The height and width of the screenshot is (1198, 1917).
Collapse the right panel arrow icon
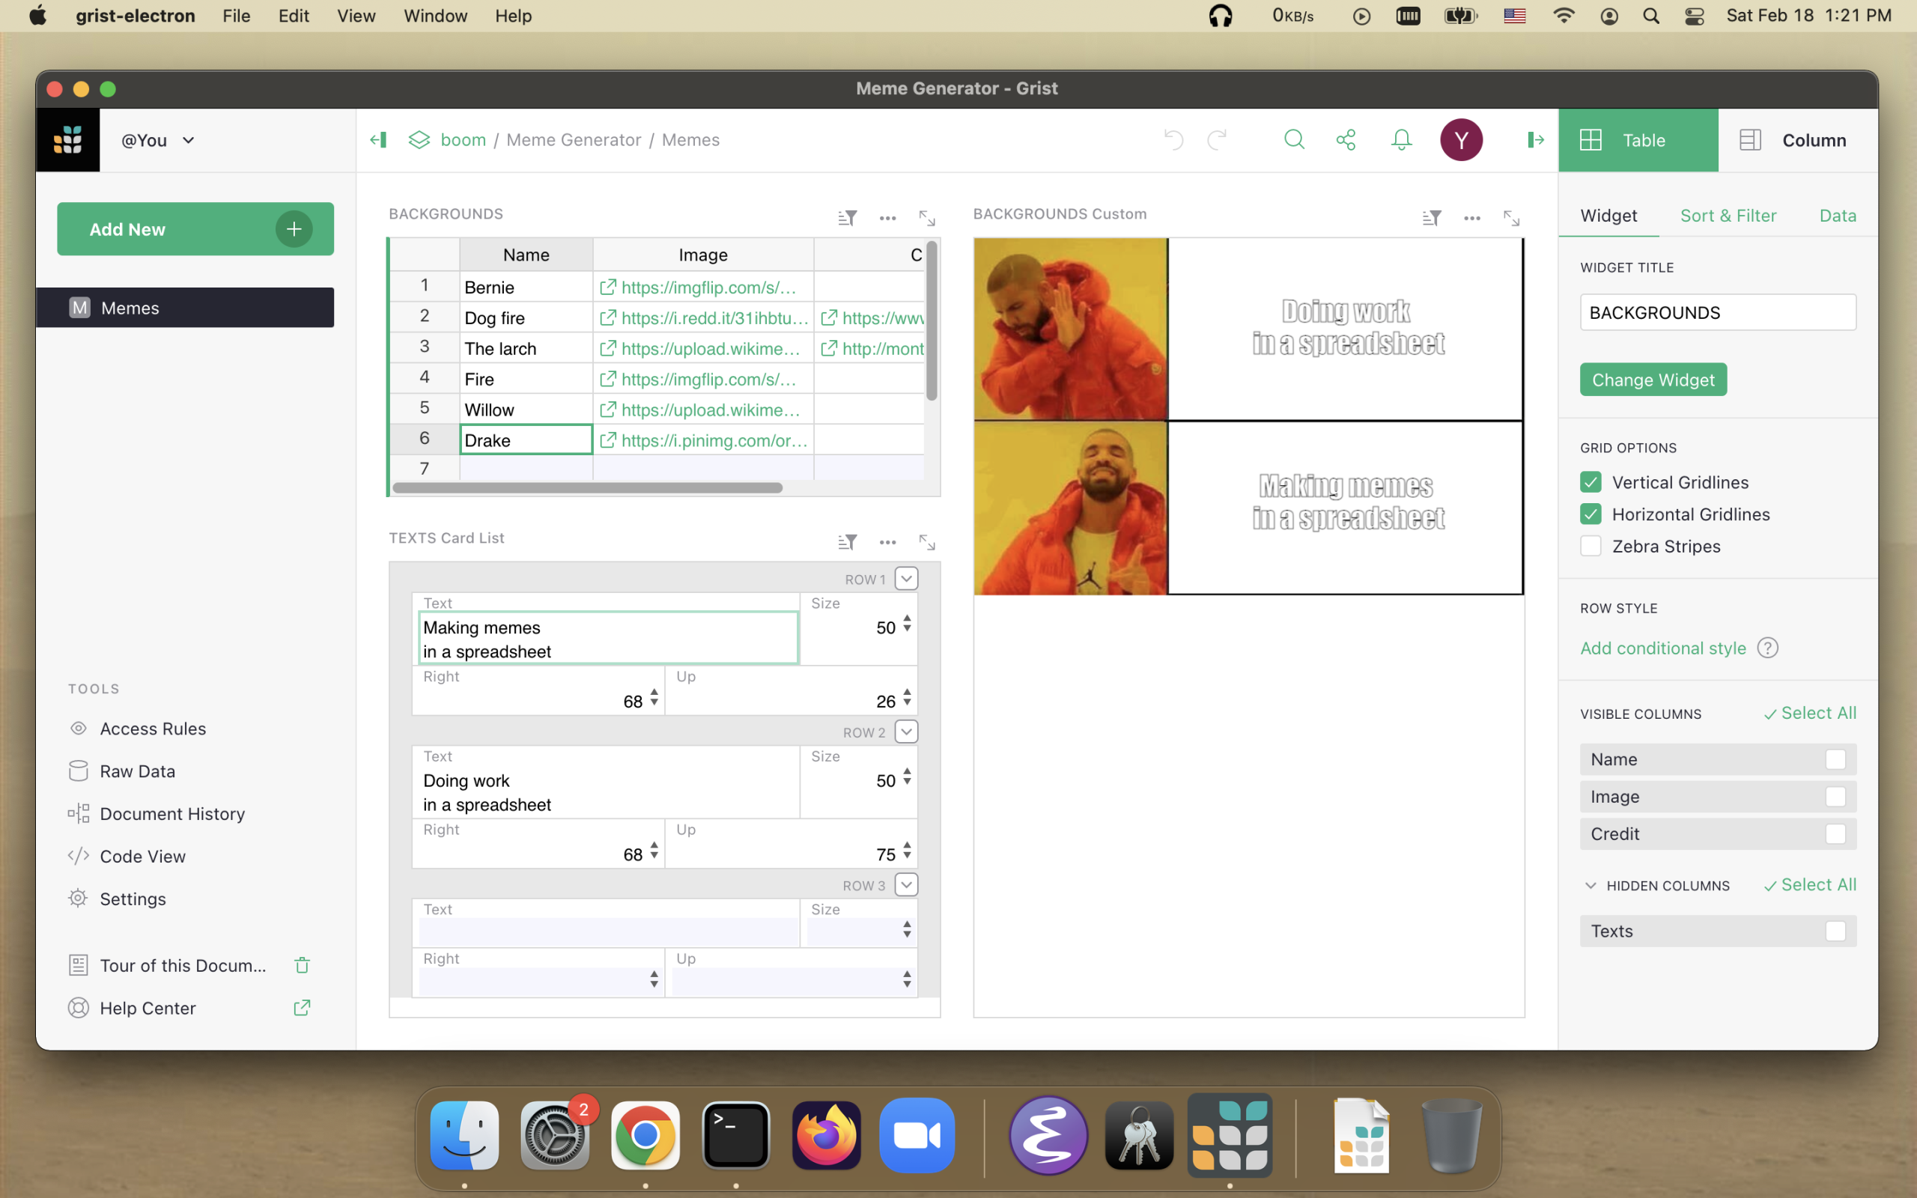point(1535,140)
